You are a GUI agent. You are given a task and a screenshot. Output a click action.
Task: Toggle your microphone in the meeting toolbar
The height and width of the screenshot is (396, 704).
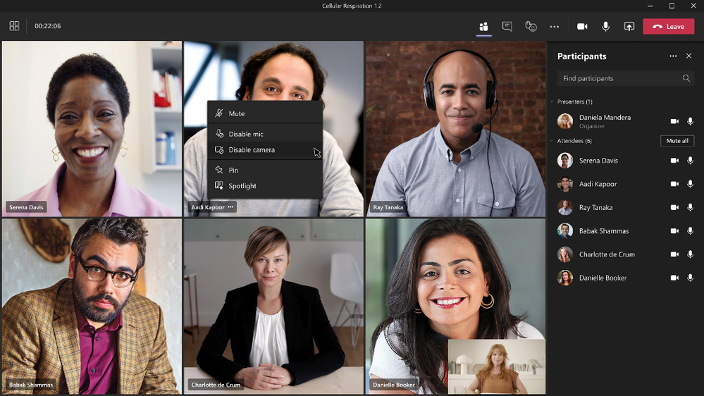tap(605, 27)
